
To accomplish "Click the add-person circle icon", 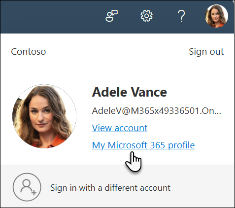I will (27, 187).
